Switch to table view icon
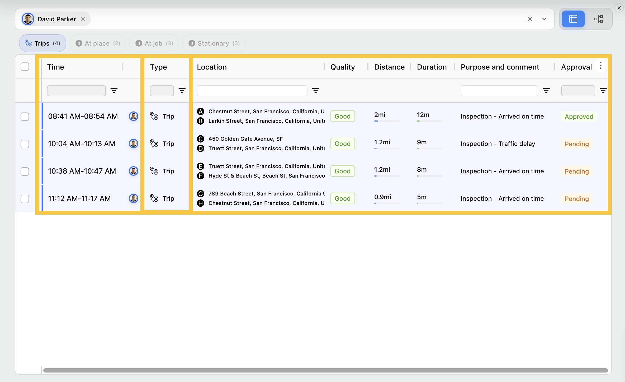625x382 pixels. coord(573,19)
